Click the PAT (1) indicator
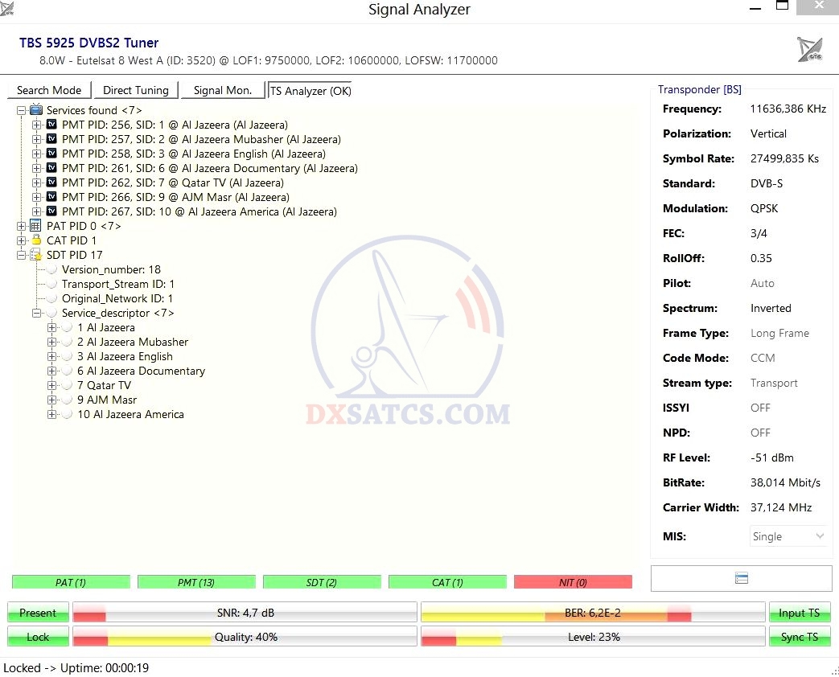This screenshot has height=677, width=839. tap(71, 582)
